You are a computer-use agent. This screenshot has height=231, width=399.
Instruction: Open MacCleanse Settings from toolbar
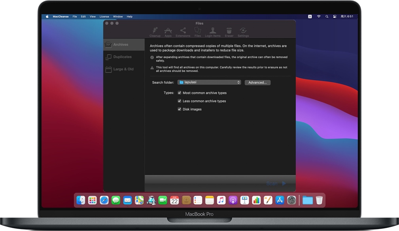click(x=243, y=32)
